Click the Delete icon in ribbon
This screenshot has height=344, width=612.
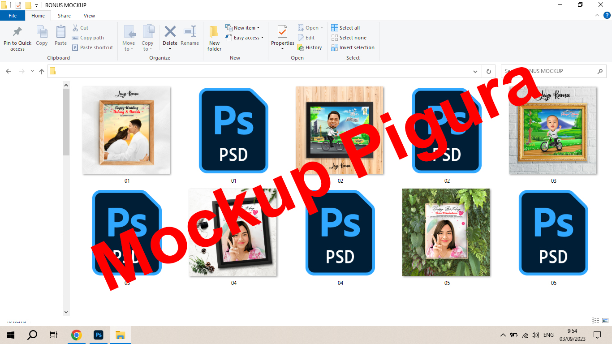170,33
